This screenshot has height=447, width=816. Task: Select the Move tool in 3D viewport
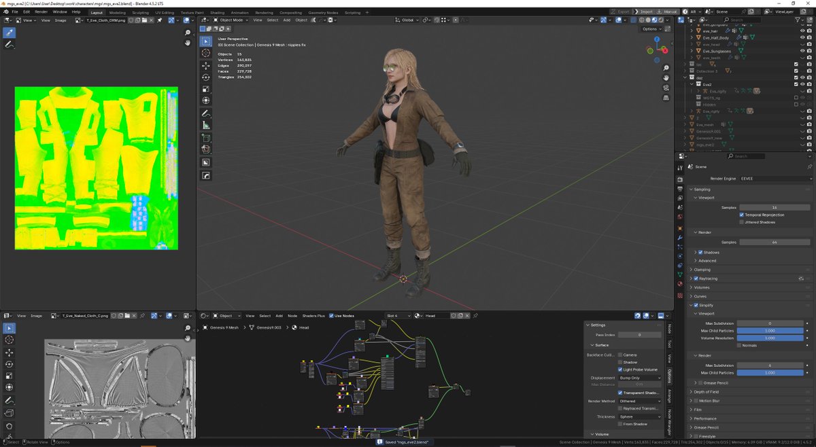point(206,66)
